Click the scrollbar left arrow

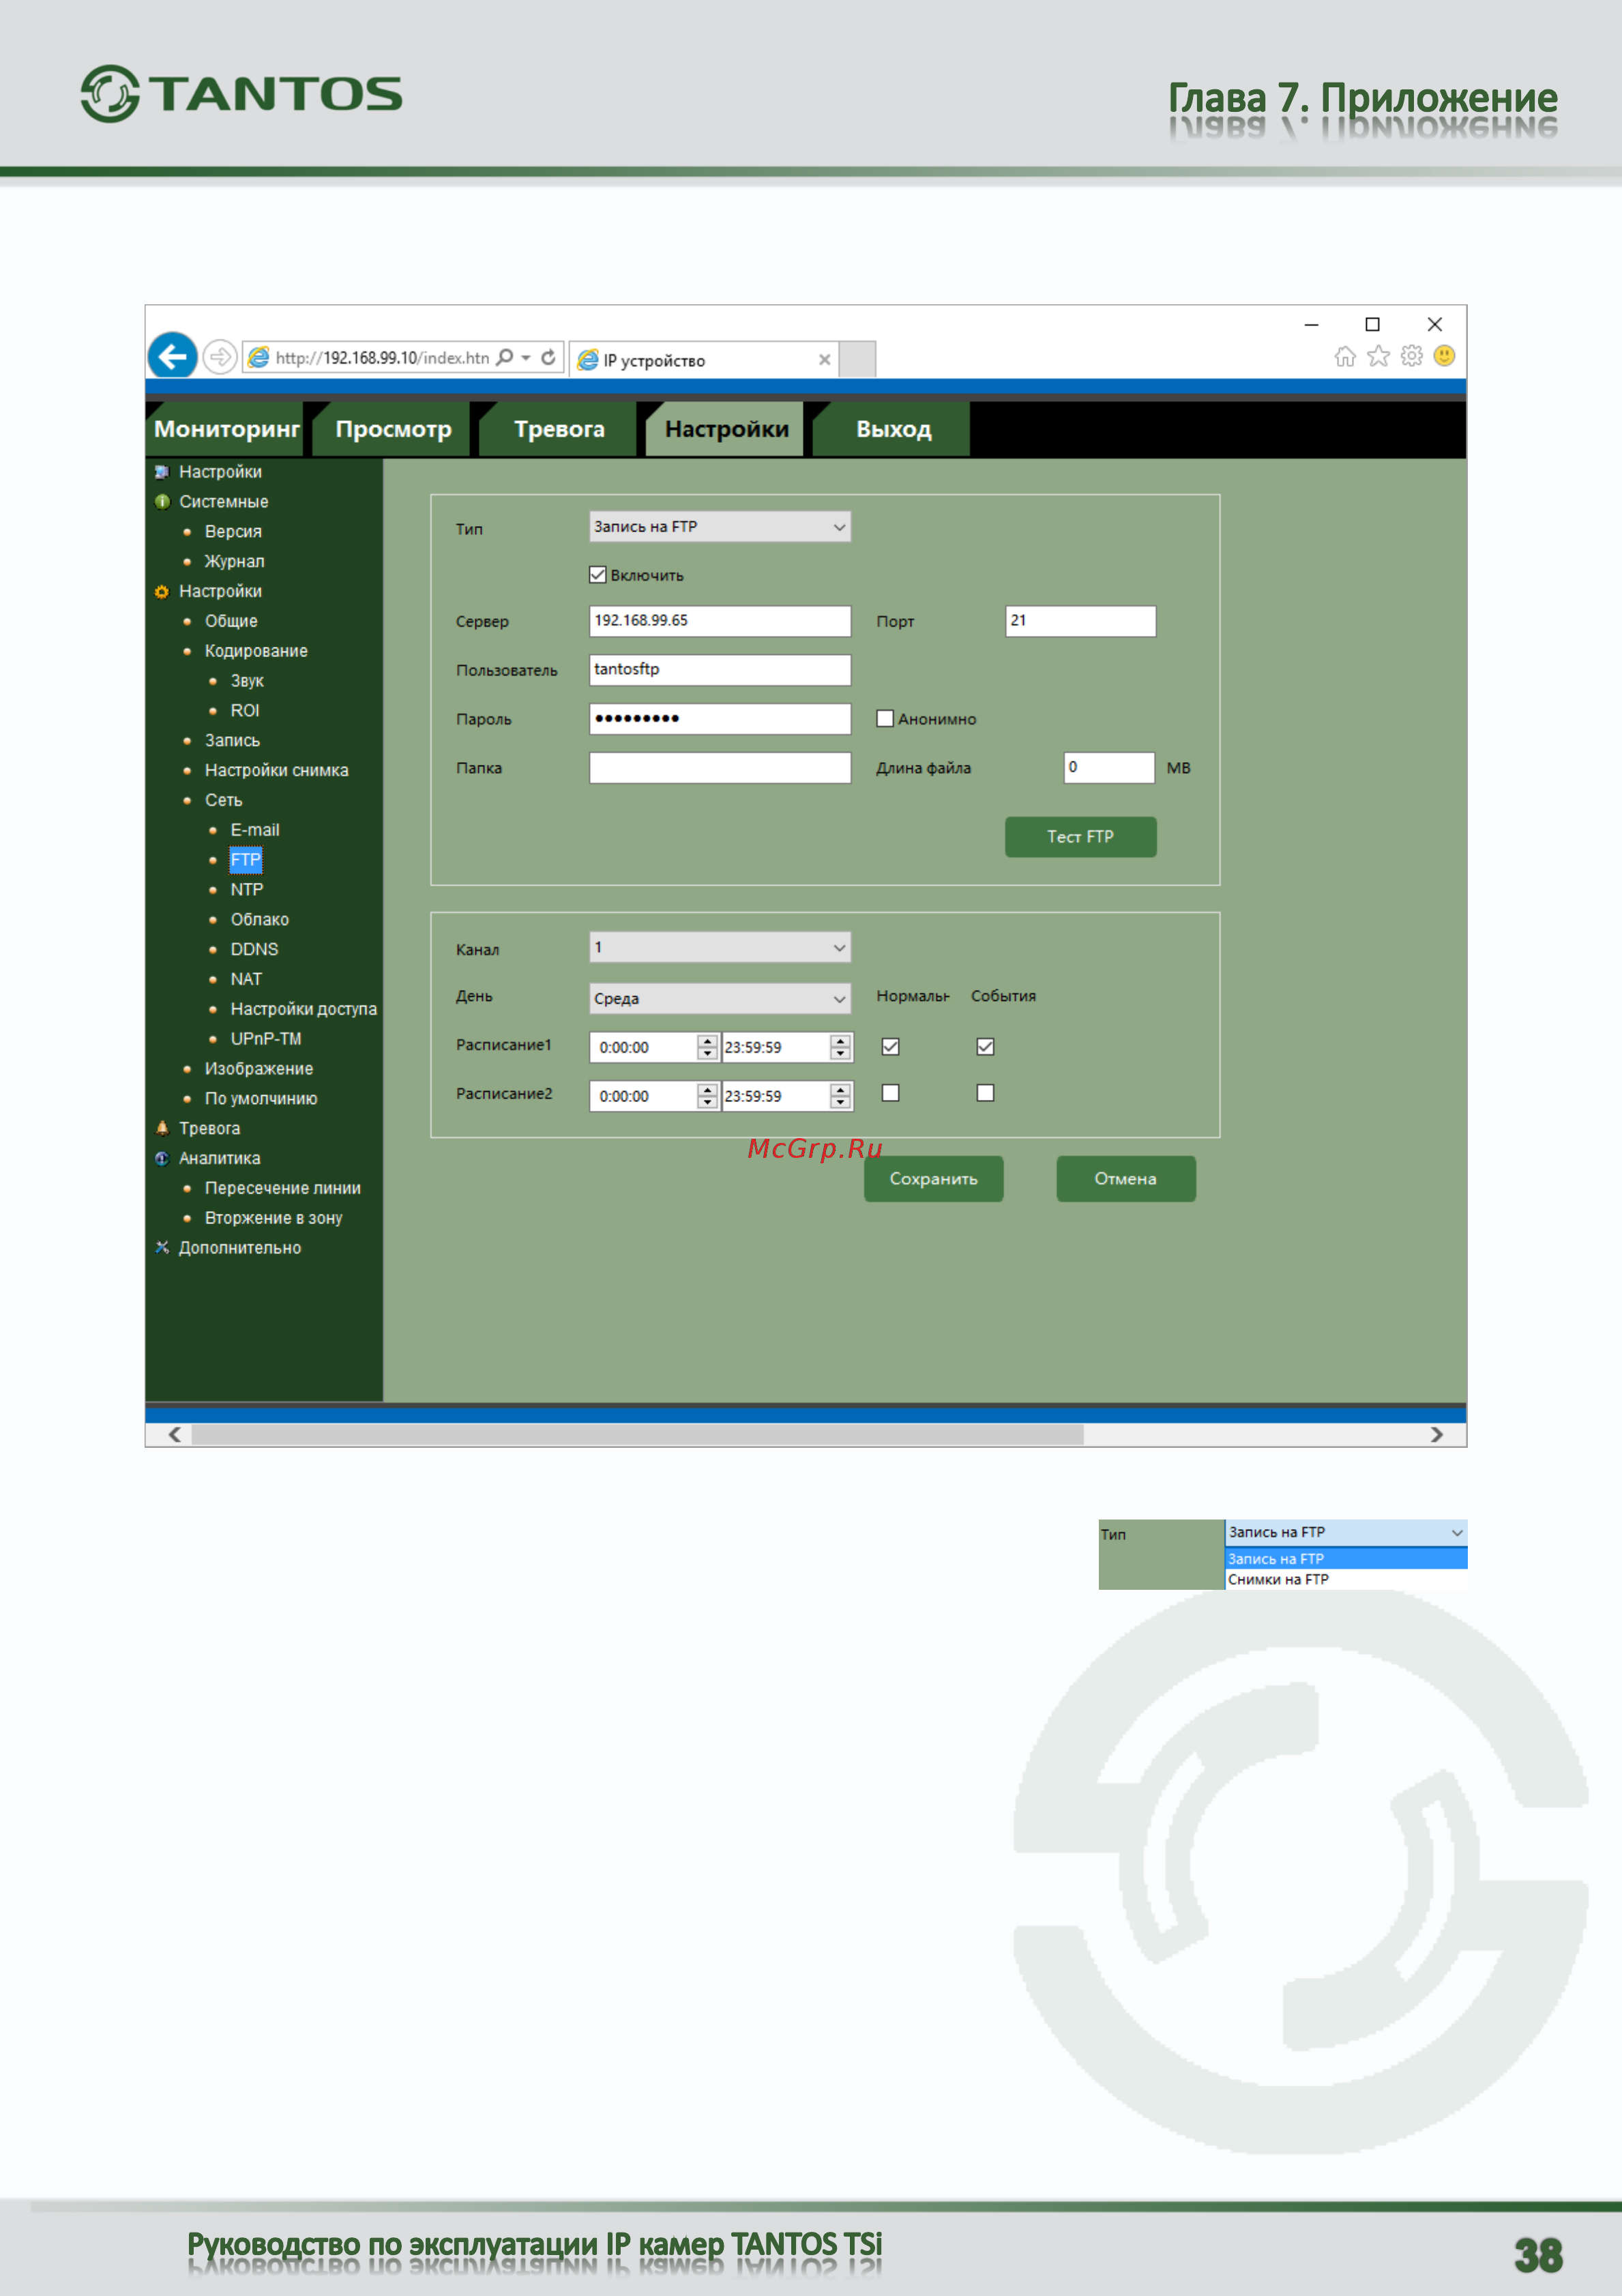point(175,1435)
